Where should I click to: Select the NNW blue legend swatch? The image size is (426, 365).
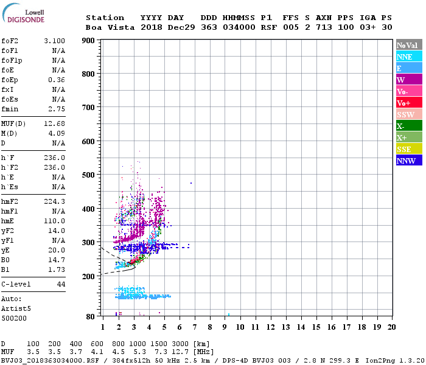pos(409,161)
